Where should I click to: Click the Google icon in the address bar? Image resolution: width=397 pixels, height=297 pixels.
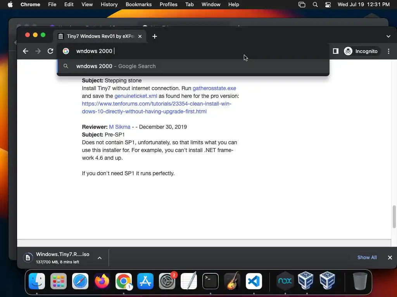click(66, 51)
